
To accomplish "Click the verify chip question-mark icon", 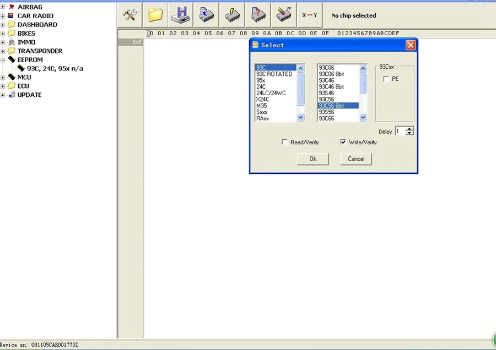I will pyautogui.click(x=258, y=15).
